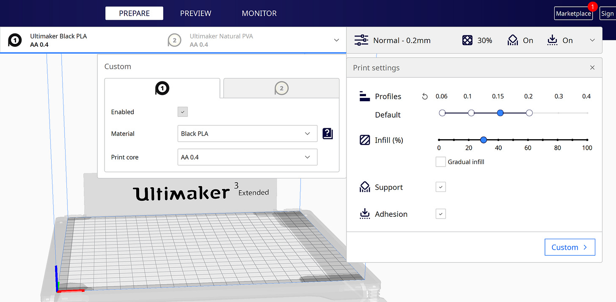The height and width of the screenshot is (302, 616).
Task: Collapse the print settings header chevron
Action: (x=592, y=40)
